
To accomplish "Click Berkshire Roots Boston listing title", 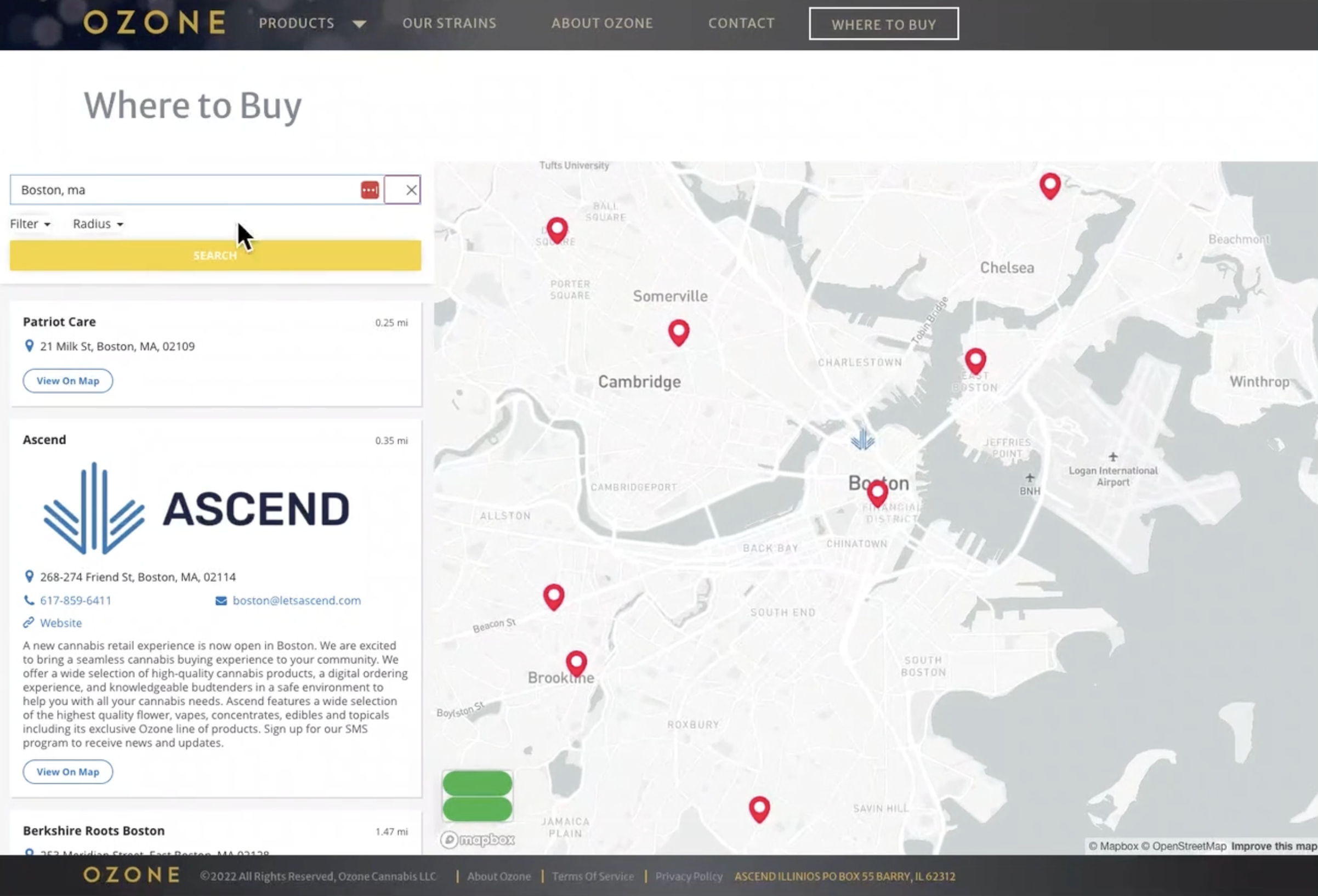I will 94,831.
